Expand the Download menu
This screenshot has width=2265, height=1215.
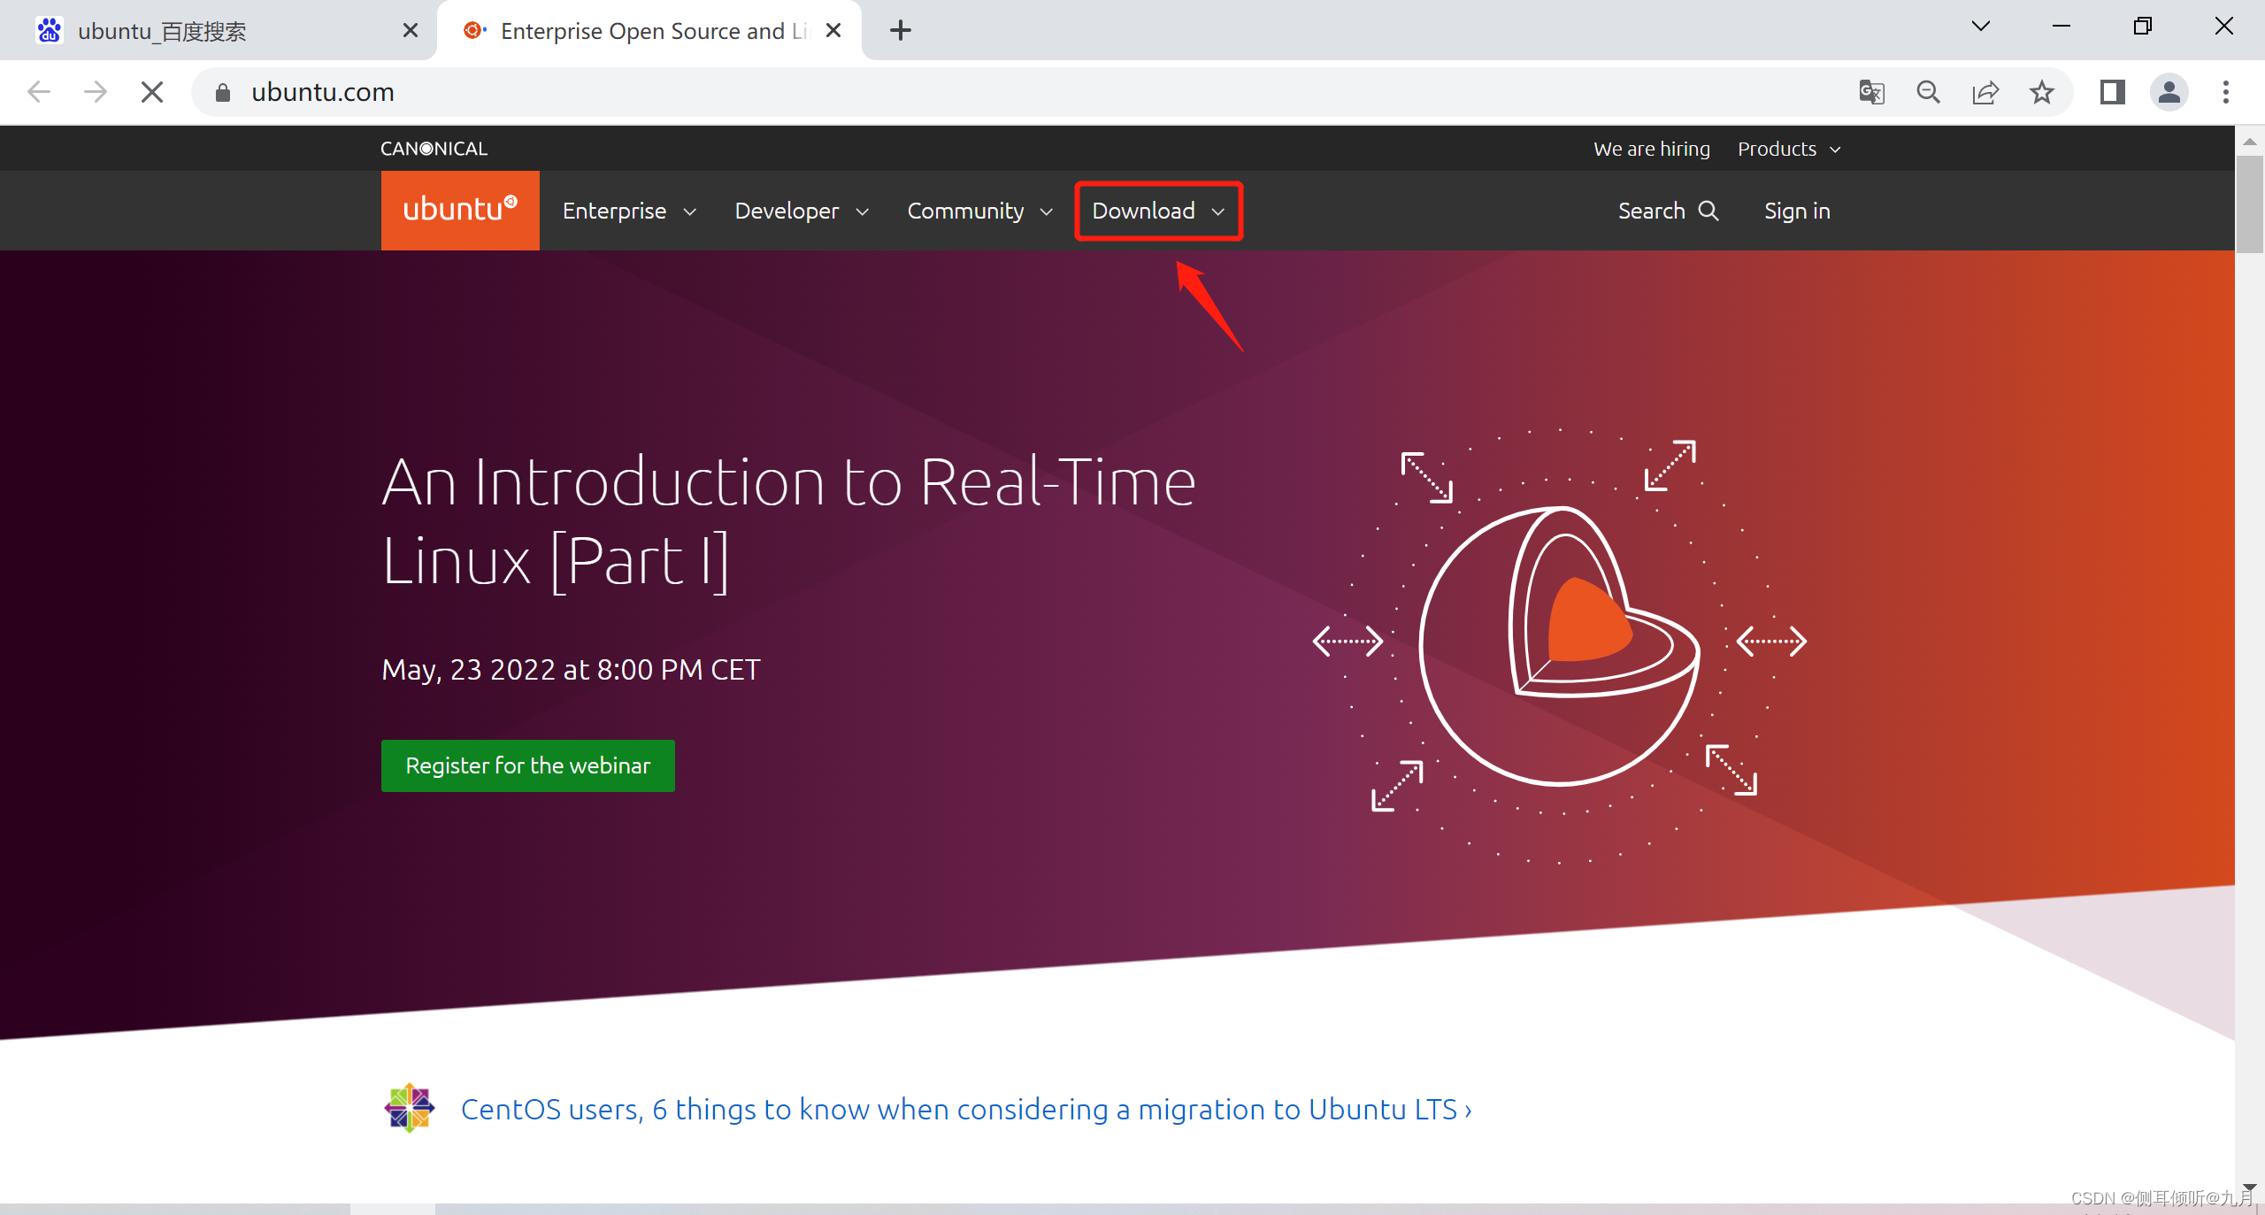pos(1158,211)
